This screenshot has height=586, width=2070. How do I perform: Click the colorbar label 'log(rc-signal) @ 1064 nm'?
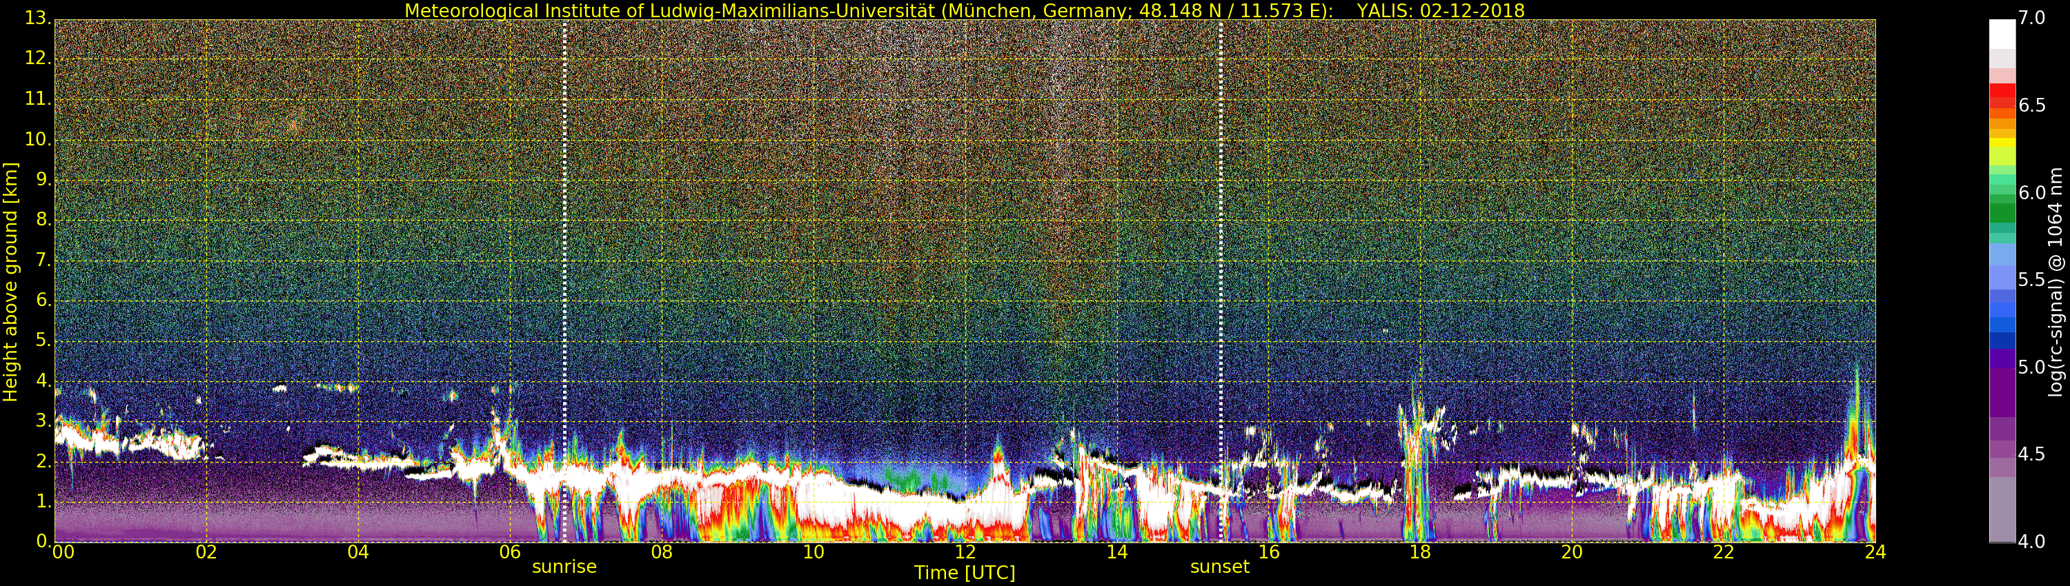[2056, 282]
